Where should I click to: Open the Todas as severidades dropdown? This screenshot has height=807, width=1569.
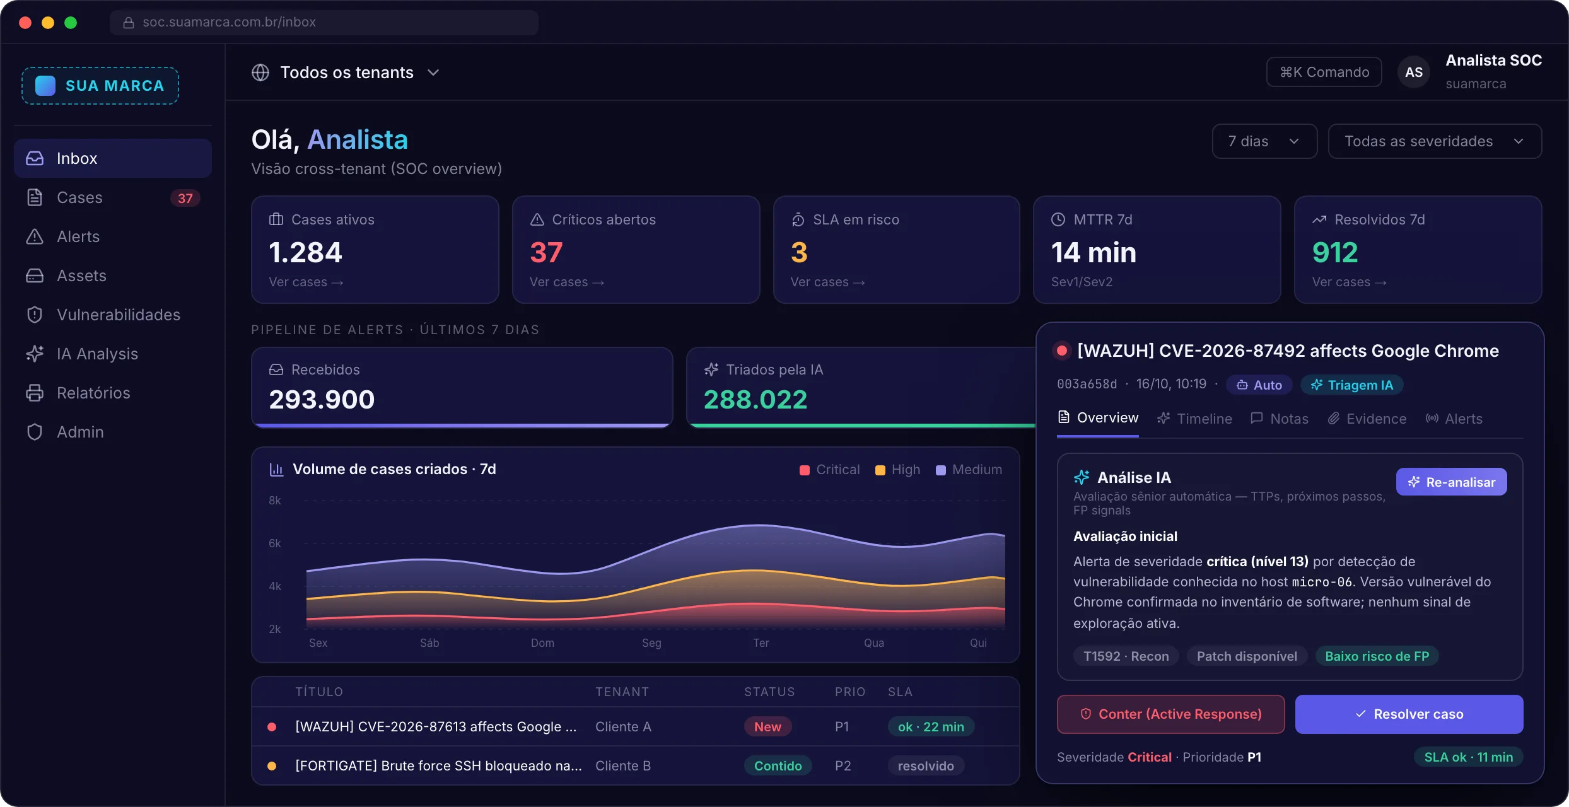1435,141
